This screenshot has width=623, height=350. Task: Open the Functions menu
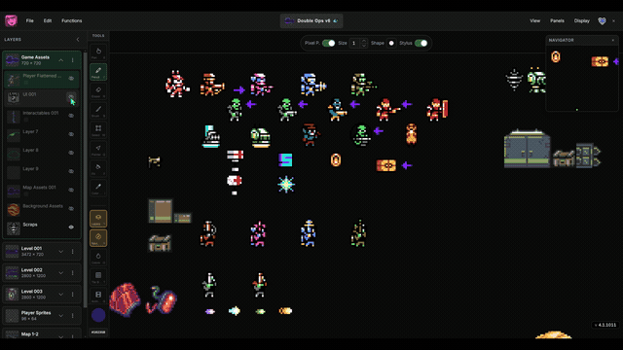(x=71, y=20)
